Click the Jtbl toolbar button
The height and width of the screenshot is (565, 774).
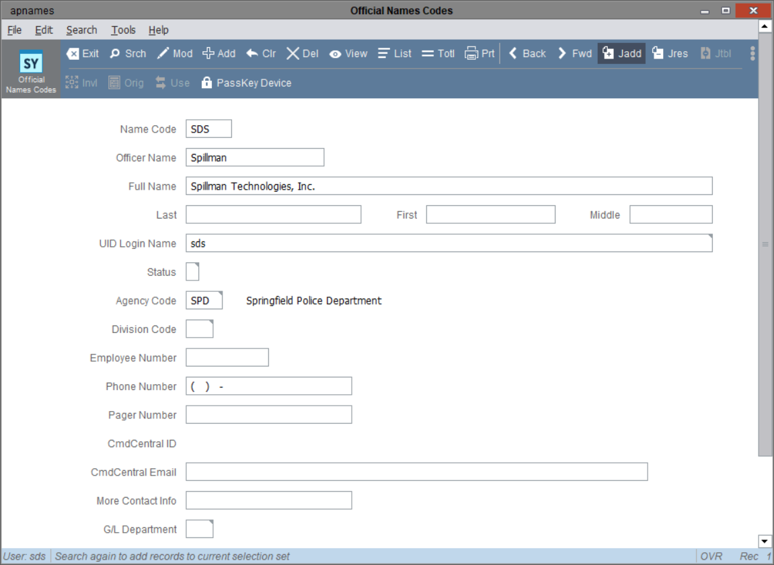click(715, 53)
